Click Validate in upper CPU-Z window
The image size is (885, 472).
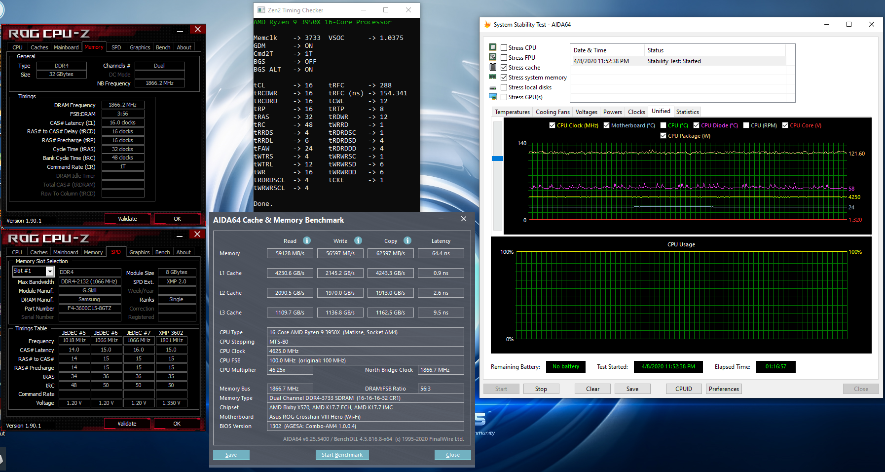click(127, 219)
